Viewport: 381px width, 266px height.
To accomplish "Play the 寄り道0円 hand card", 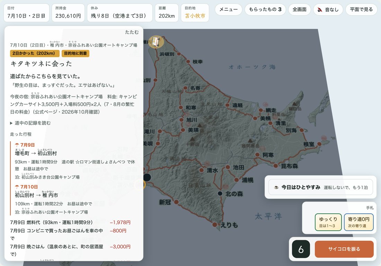I will click(x=358, y=222).
